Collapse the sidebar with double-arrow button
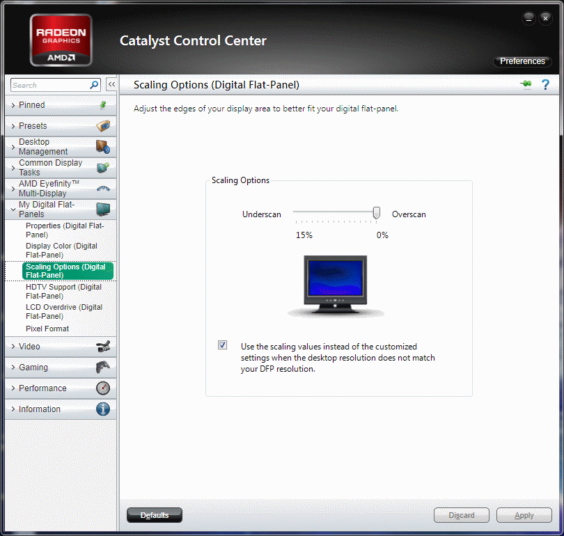Viewport: 564px width, 536px height. (111, 85)
